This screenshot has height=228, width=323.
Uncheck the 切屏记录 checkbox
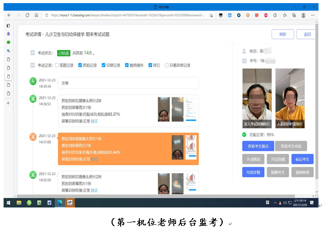[x=104, y=65]
